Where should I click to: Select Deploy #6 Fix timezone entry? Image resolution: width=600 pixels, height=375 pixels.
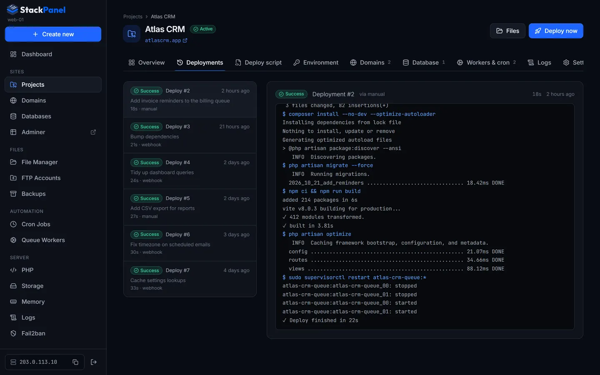pyautogui.click(x=190, y=243)
